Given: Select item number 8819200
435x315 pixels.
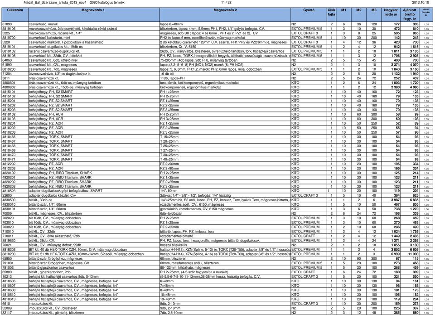Looking at the screenshot, I should (9, 69).
